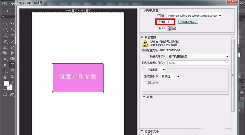Select the Zoom tool
245x135 pixels.
click(x=12, y=77)
